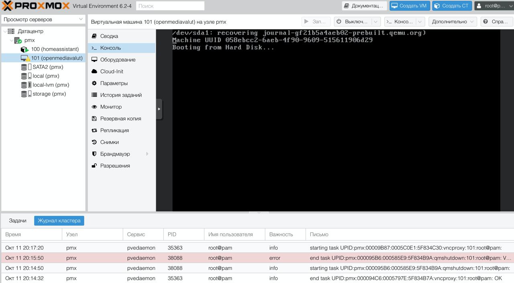Screen dimensions: 514x283
Task: Click the unlock icon beside Разрешения
Action: 94,166
